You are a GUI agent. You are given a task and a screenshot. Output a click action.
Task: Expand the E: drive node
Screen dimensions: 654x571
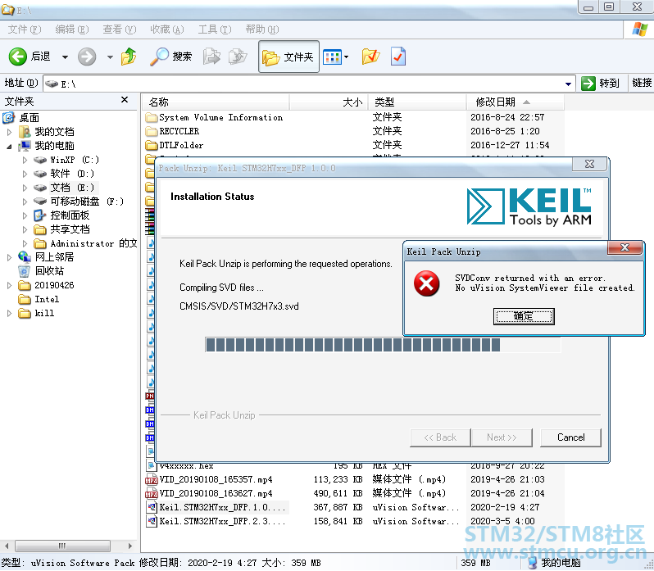point(25,188)
